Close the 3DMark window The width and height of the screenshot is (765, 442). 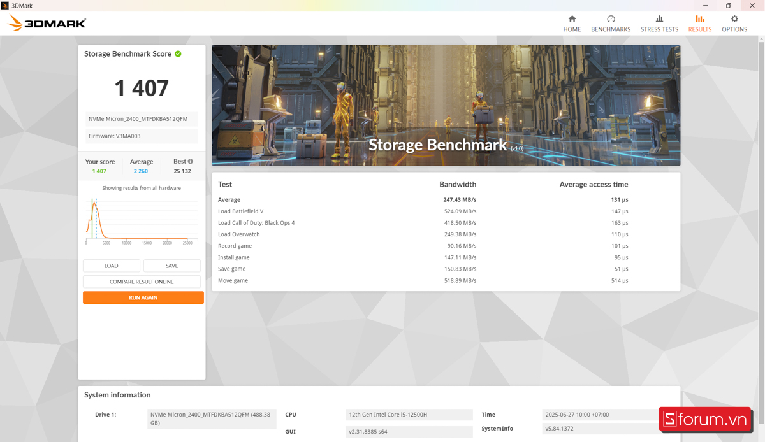(753, 6)
